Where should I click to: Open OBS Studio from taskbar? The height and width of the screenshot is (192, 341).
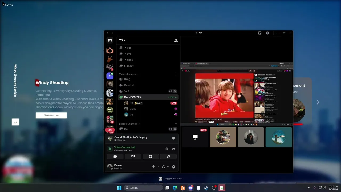pyautogui.click(x=214, y=188)
